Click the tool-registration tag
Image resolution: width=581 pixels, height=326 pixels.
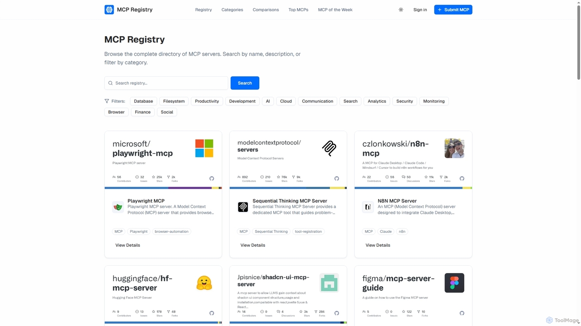tap(308, 231)
